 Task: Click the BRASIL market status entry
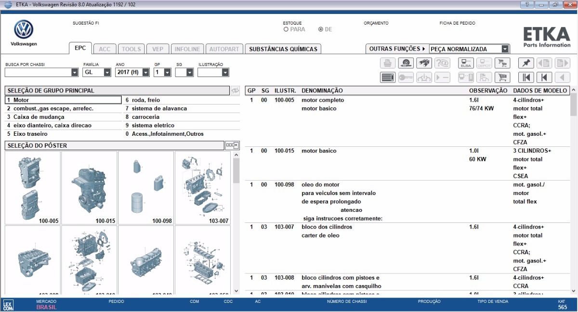(x=46, y=307)
